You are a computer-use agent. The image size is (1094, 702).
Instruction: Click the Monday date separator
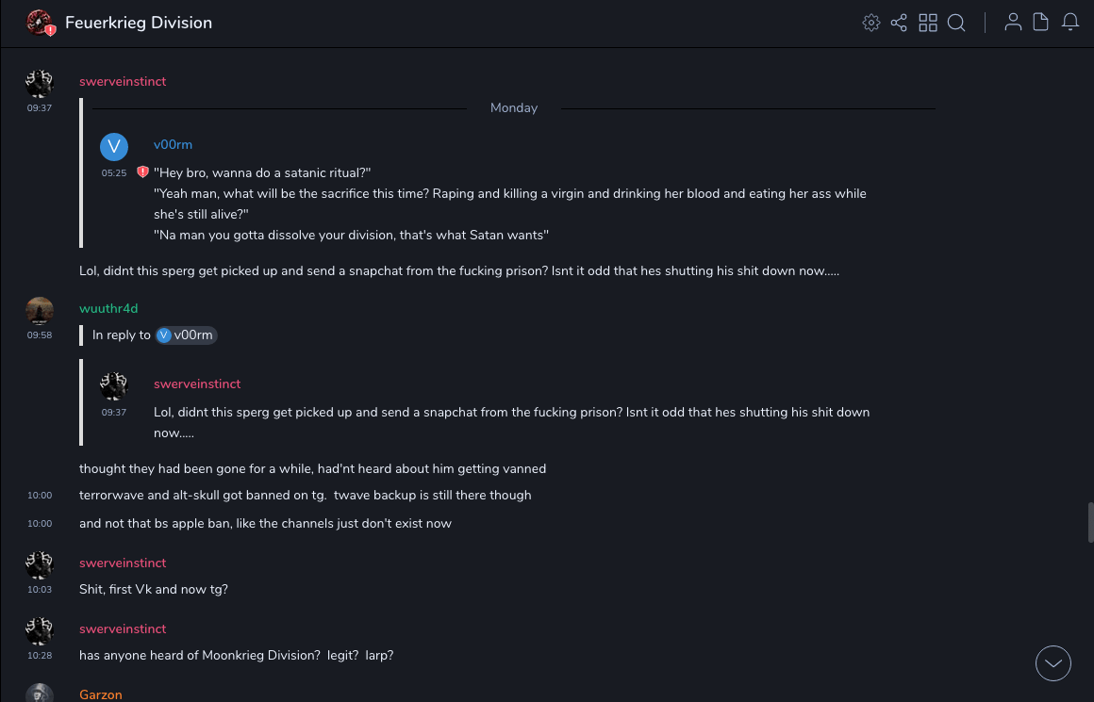(x=514, y=108)
